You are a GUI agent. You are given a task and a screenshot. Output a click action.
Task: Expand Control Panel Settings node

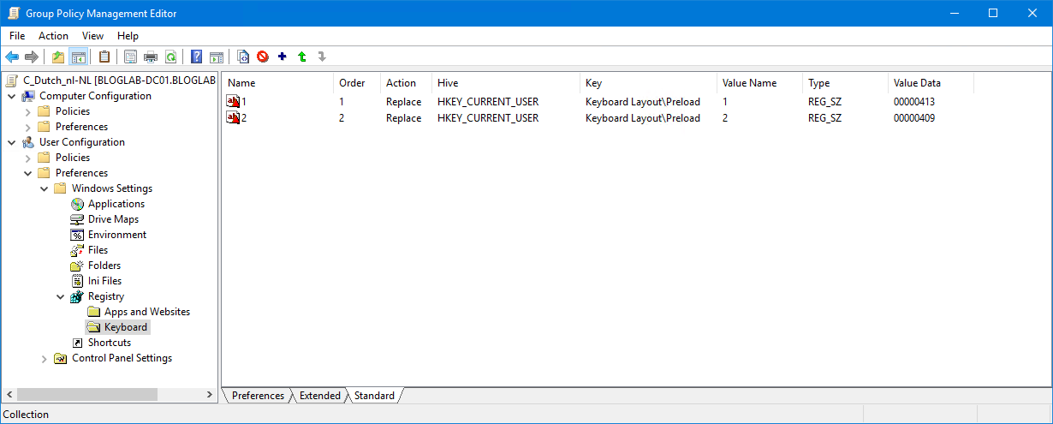(45, 359)
